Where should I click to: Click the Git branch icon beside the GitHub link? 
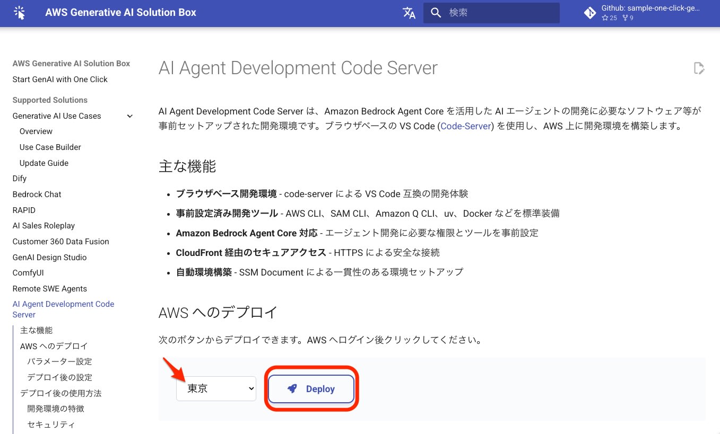click(589, 13)
